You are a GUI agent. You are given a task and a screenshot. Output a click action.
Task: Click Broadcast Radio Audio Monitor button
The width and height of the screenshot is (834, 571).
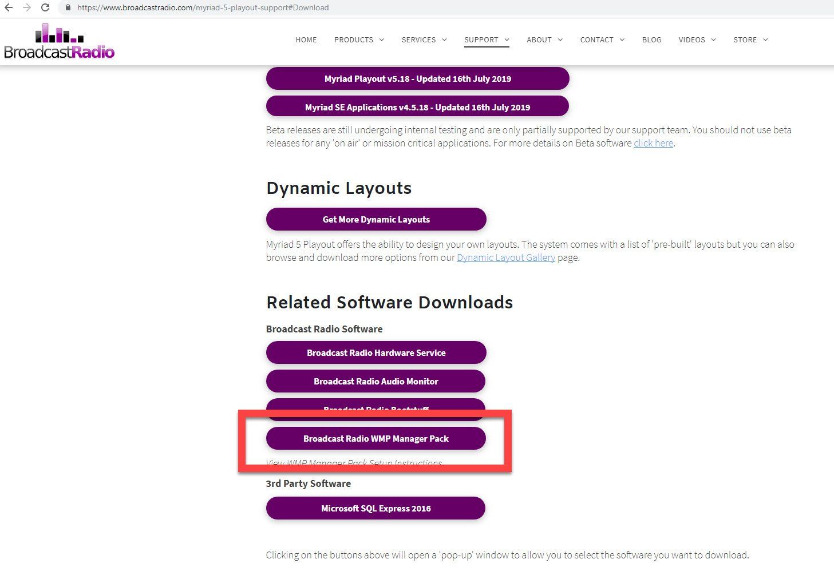point(376,381)
